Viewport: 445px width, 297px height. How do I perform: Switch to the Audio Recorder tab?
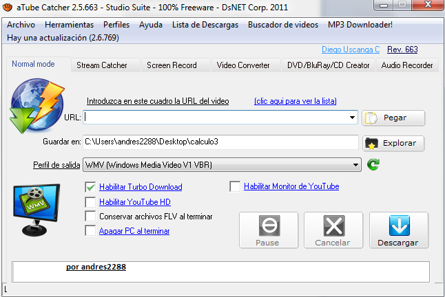click(407, 65)
